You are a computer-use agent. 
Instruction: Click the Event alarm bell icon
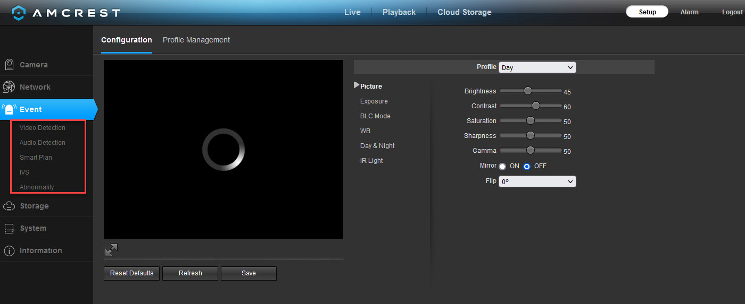click(9, 109)
